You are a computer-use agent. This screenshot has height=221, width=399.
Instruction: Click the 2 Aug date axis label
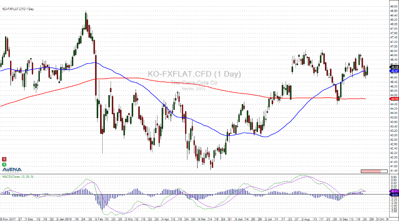(305, 219)
